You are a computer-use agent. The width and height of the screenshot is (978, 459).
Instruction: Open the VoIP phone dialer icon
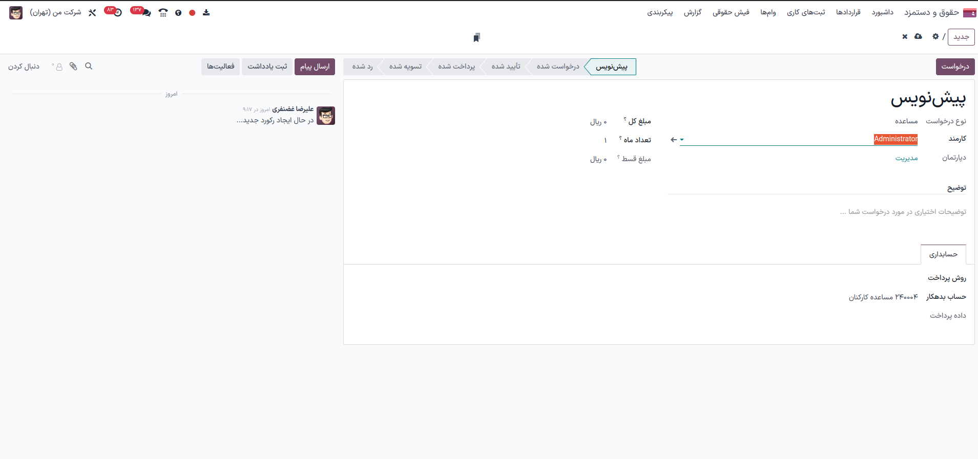[163, 13]
